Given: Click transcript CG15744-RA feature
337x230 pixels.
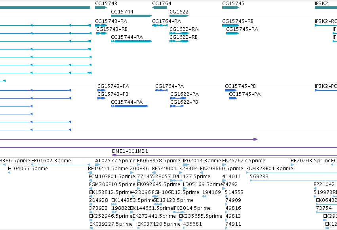Looking at the screenshot, I should (x=131, y=41).
